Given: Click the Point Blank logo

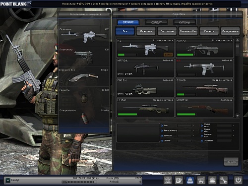Looking at the screenshot, I should [15, 3].
